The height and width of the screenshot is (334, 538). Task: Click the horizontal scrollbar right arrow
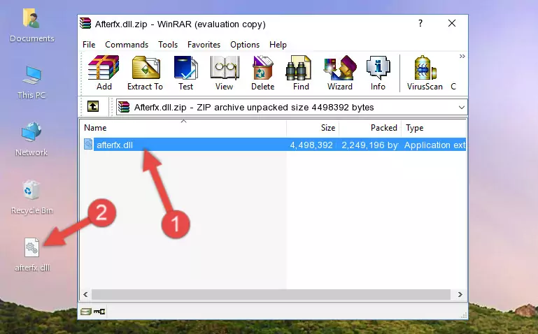[x=460, y=295]
